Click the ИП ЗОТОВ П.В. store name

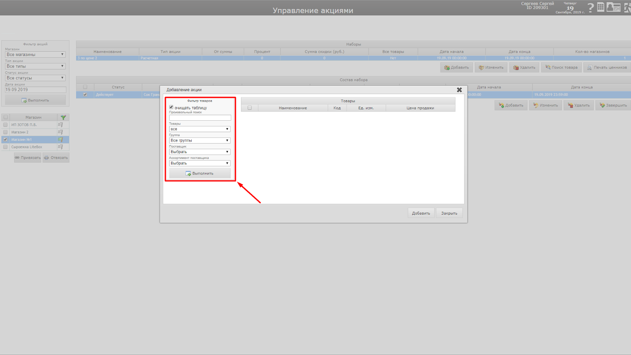(x=24, y=125)
